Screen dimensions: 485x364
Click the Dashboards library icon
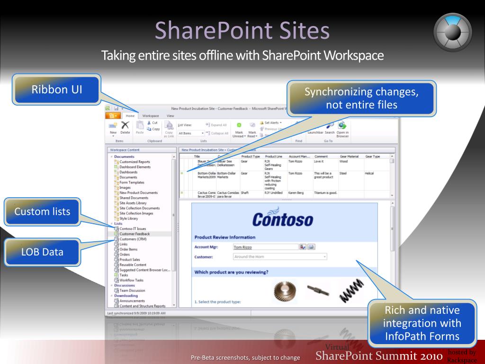point(117,172)
